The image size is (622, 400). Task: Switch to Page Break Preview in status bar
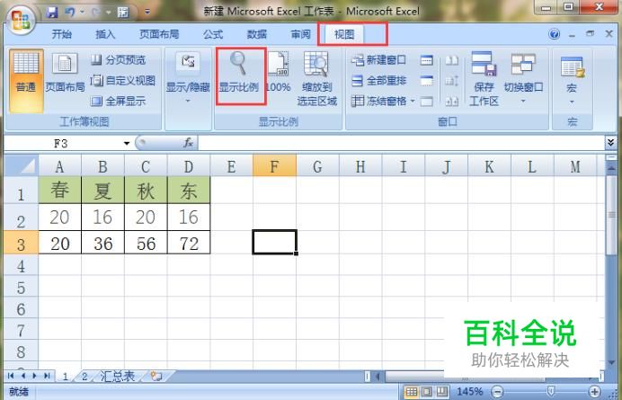coord(441,392)
